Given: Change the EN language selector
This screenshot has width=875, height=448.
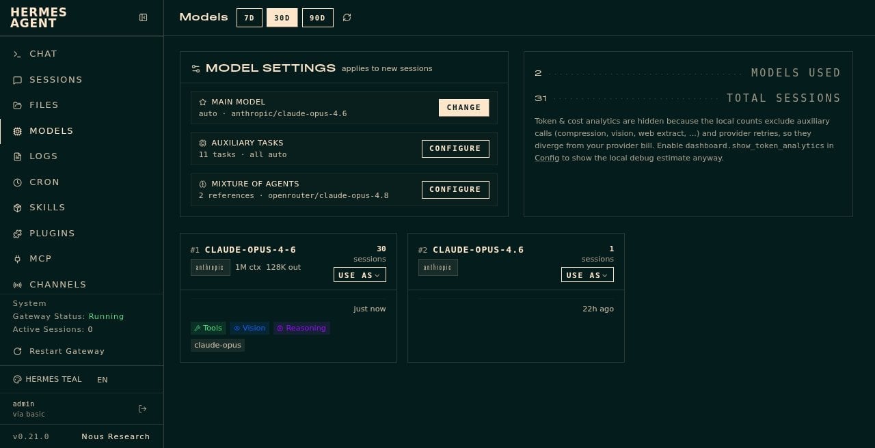Looking at the screenshot, I should [x=103, y=380].
